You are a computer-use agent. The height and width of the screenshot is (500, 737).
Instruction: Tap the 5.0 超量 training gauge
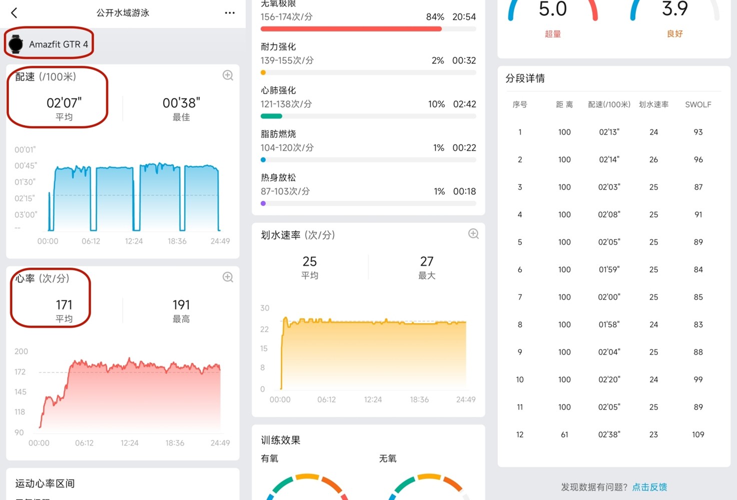[552, 15]
